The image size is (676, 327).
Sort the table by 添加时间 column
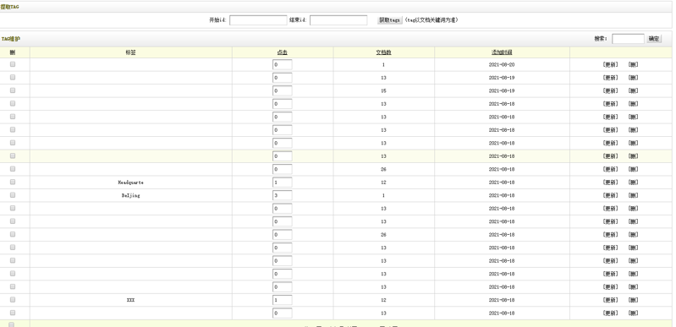[502, 52]
